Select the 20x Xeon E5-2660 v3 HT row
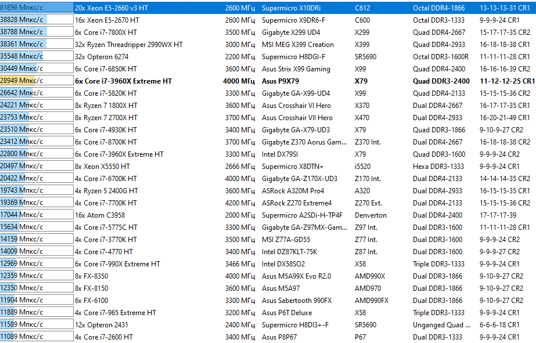Image resolution: width=536 pixels, height=343 pixels. pyautogui.click(x=268, y=8)
